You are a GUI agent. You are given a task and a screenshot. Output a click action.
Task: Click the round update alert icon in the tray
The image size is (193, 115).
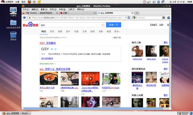pyautogui.click(x=145, y=2)
